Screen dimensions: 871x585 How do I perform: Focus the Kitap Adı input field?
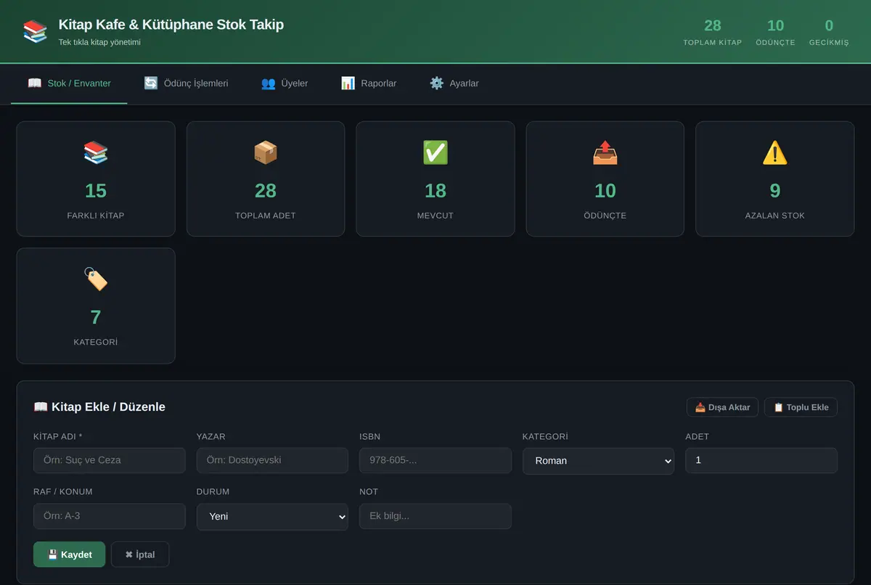tap(110, 460)
